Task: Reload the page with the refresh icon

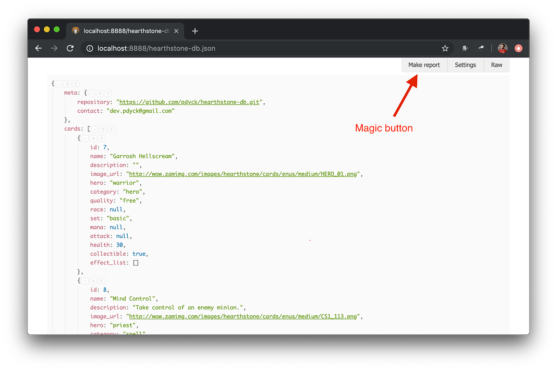Action: coord(70,48)
